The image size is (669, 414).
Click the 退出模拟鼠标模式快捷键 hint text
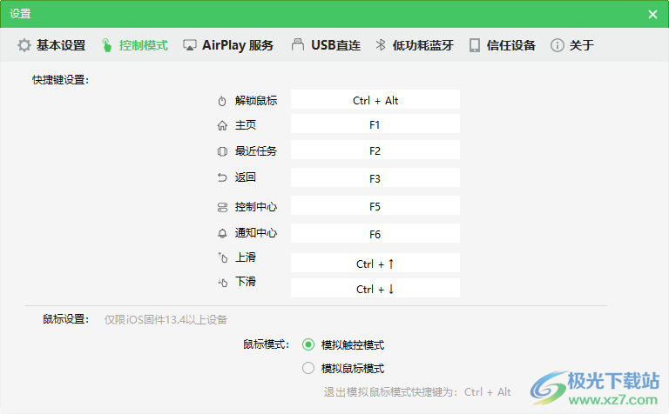pos(417,392)
